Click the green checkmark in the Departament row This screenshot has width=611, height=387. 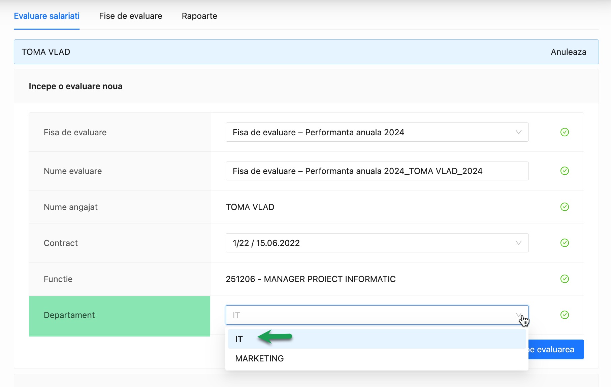pyautogui.click(x=565, y=315)
